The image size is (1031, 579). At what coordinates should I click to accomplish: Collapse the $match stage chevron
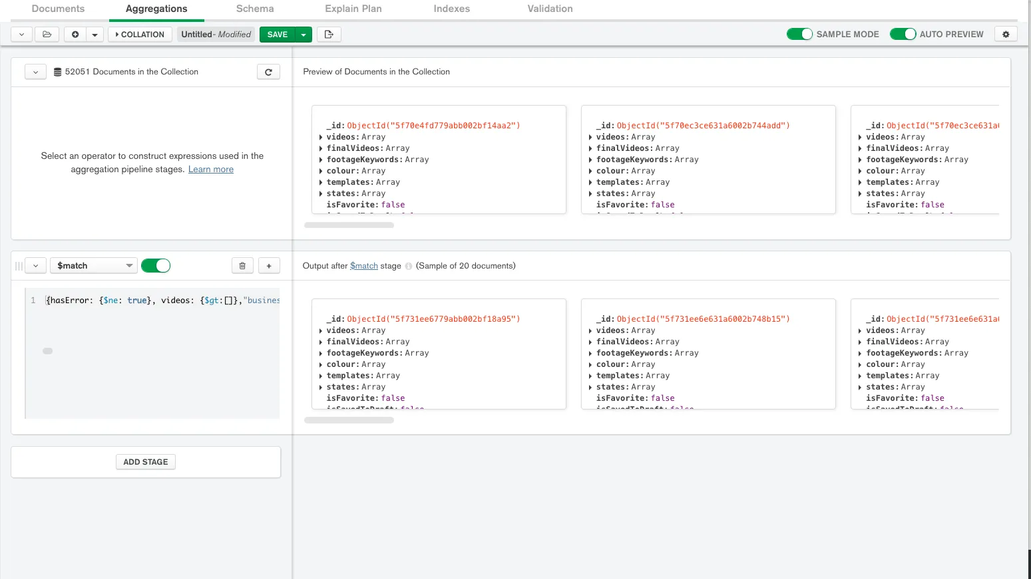pyautogui.click(x=35, y=266)
